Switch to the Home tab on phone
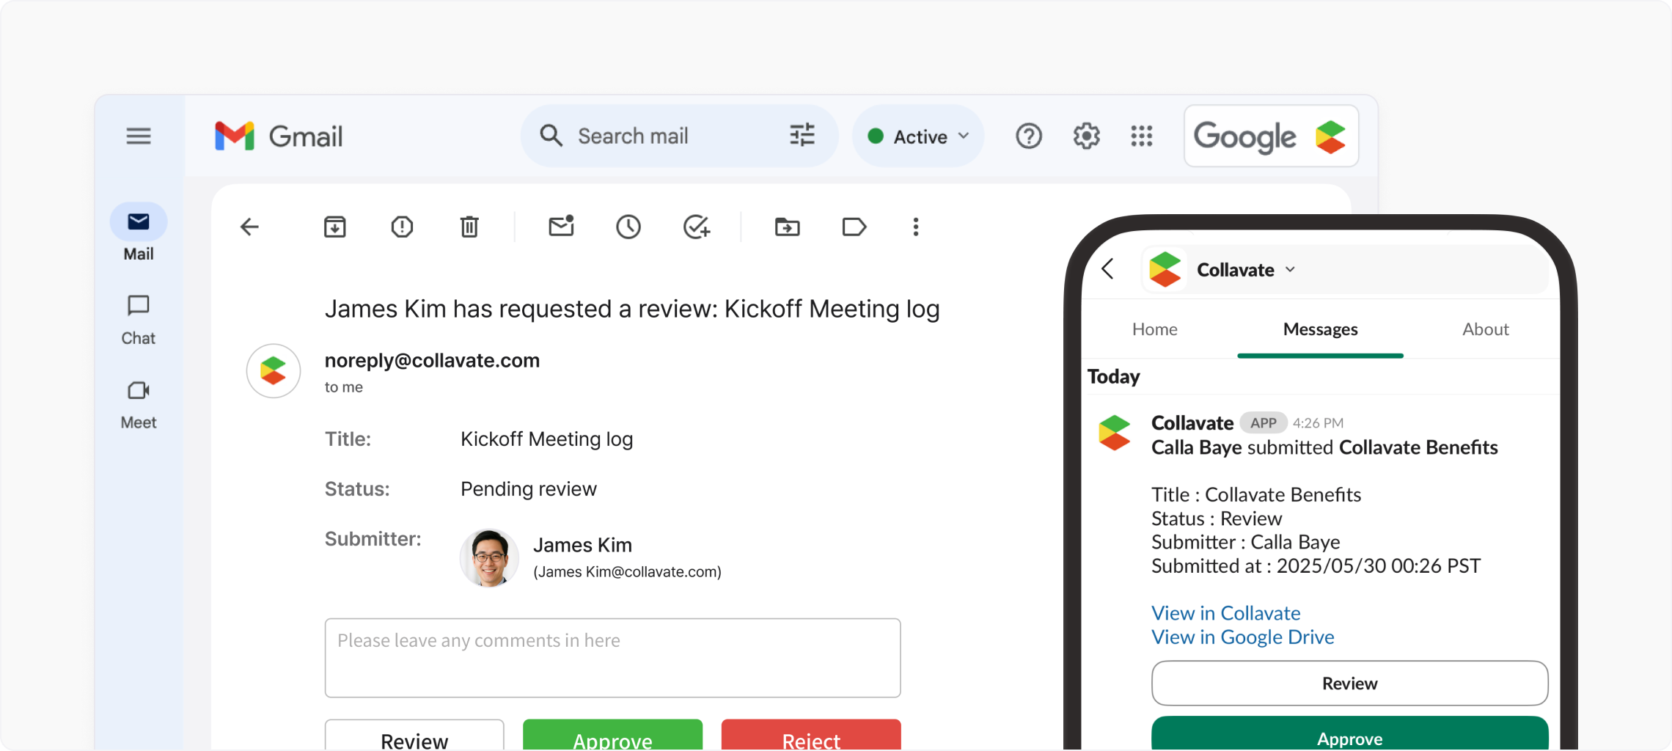The width and height of the screenshot is (1672, 751). (1154, 329)
